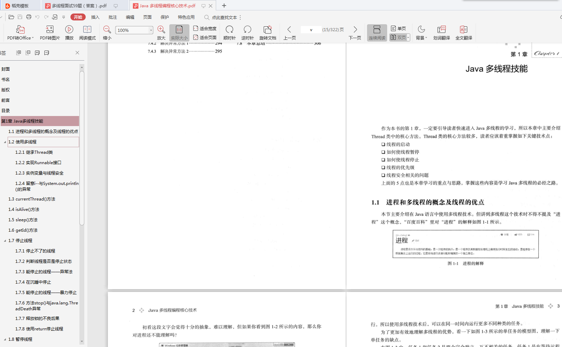Print document with printer icon

pyautogui.click(x=29, y=17)
